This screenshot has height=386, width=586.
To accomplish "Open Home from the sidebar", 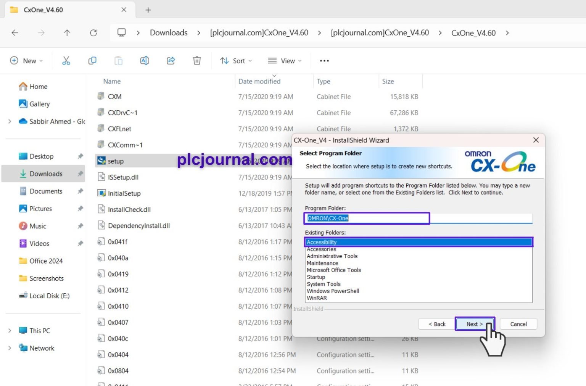I will 38,87.
